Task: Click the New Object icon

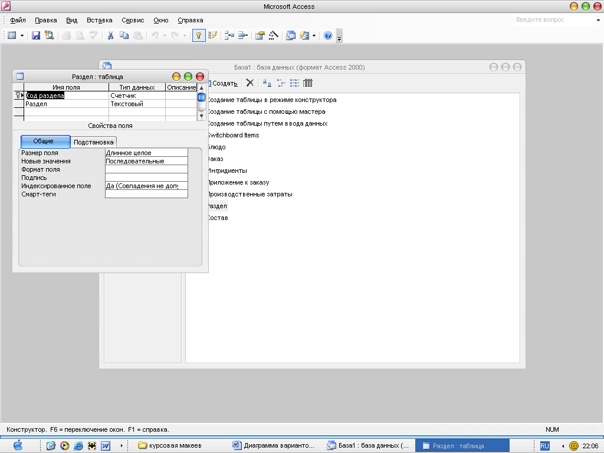Action: click(x=304, y=35)
